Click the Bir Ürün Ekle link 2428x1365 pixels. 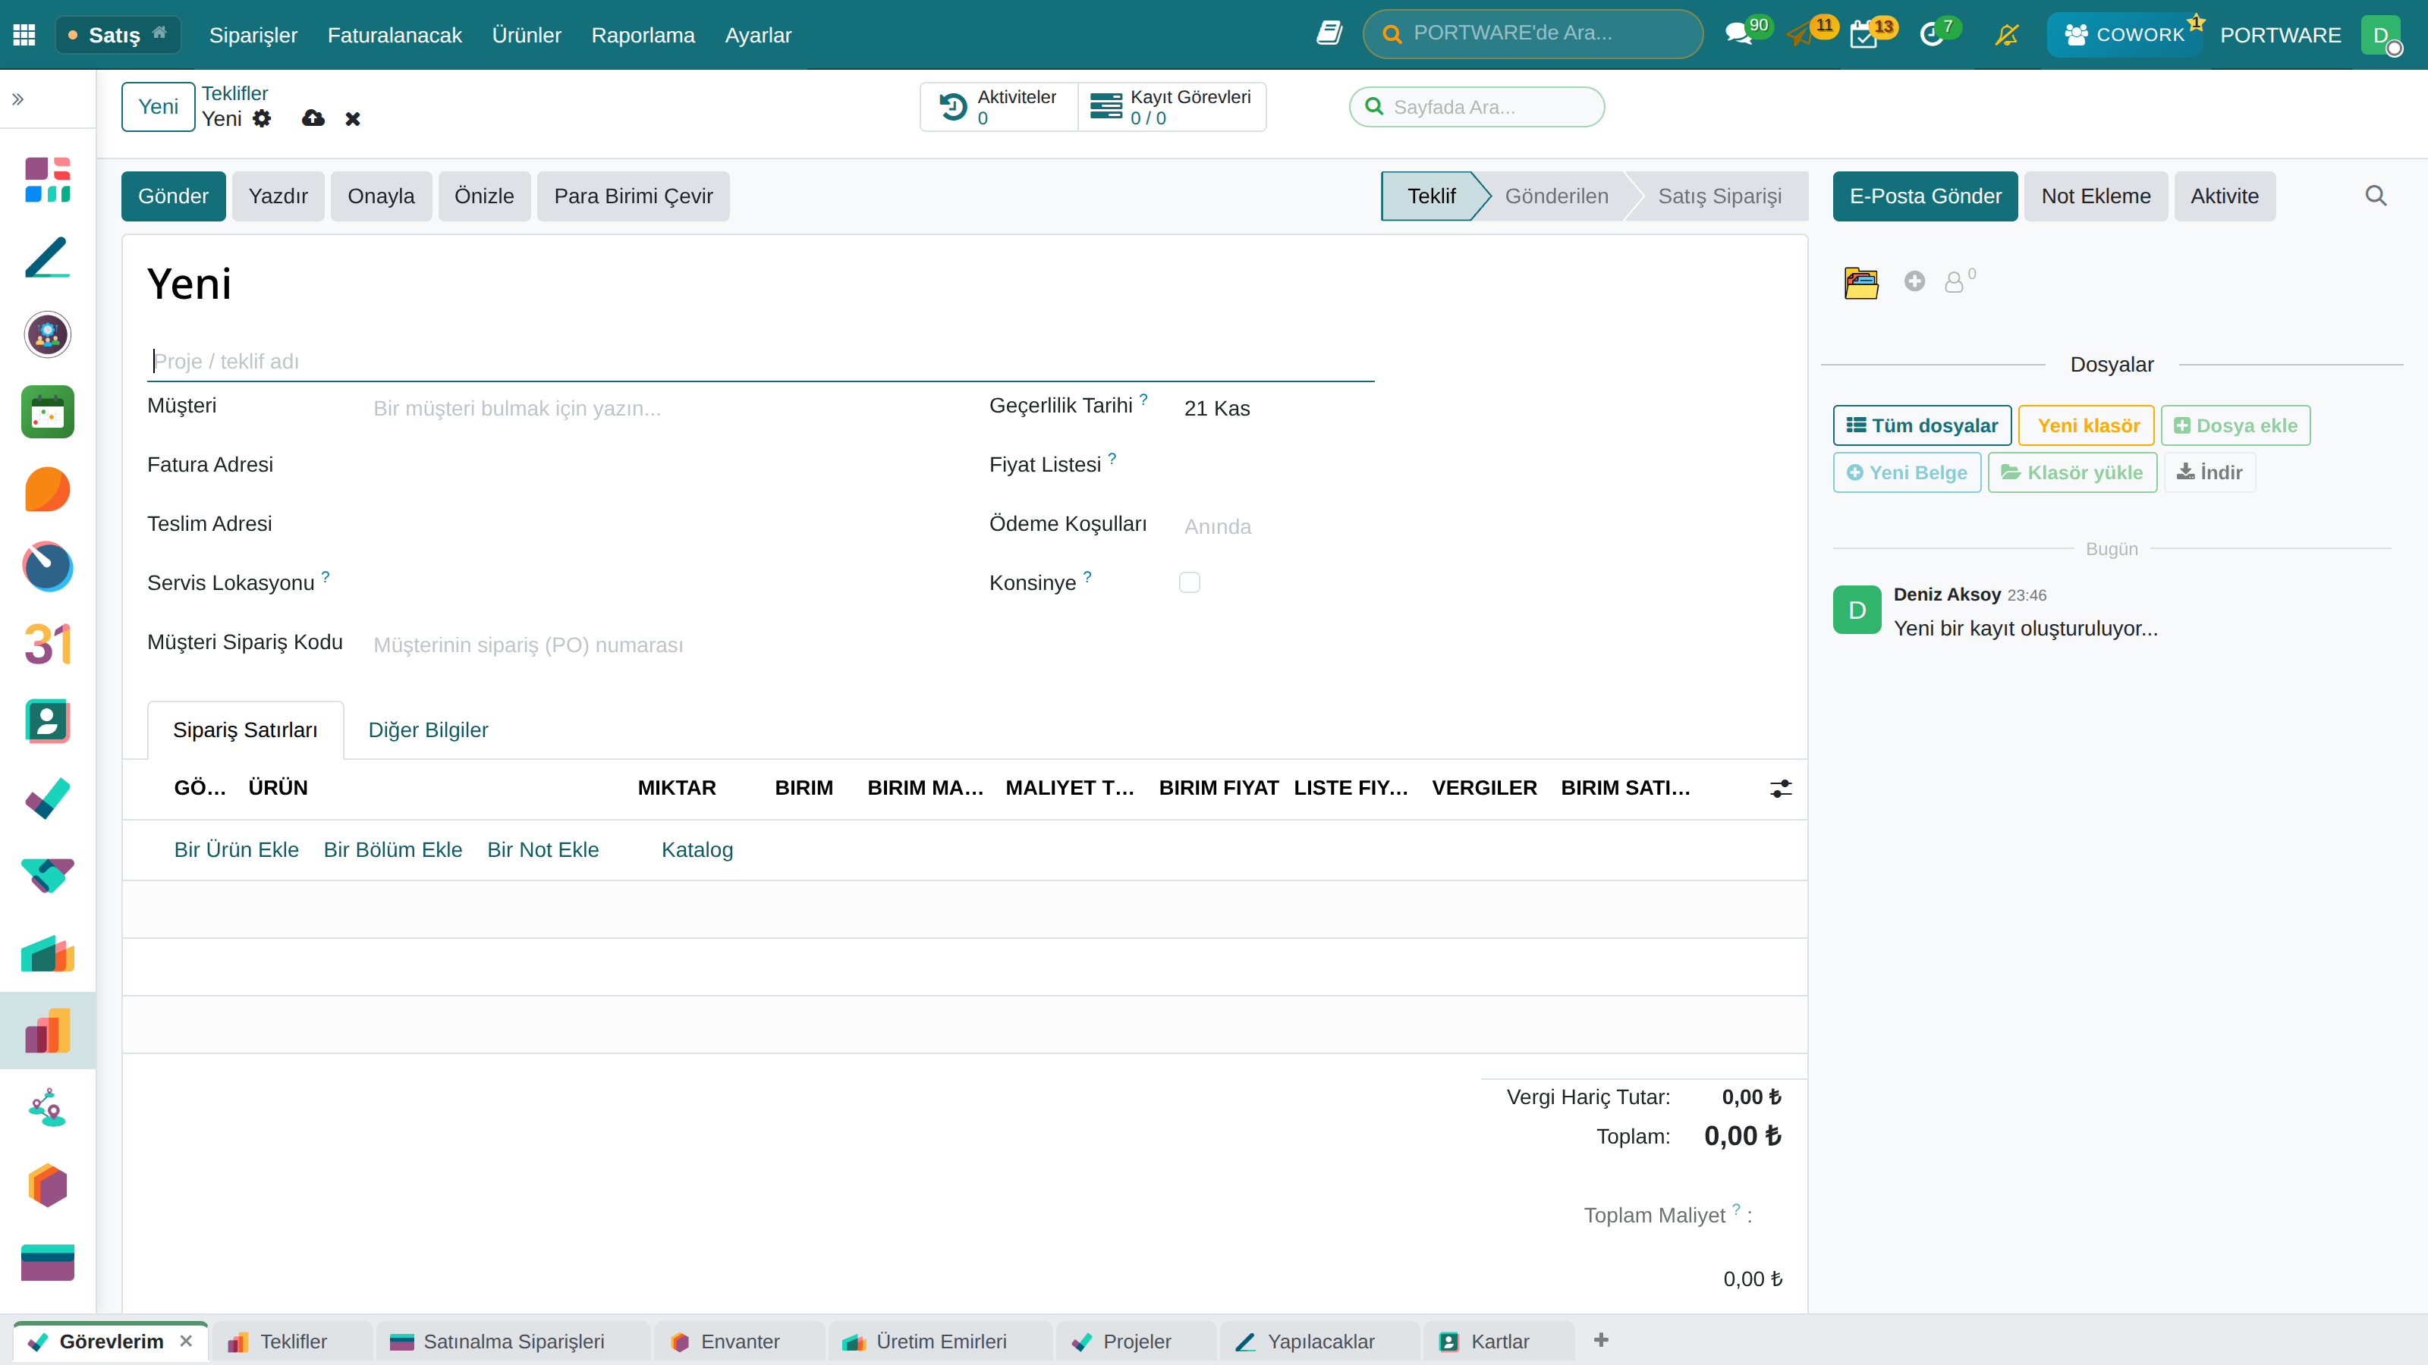coord(237,849)
